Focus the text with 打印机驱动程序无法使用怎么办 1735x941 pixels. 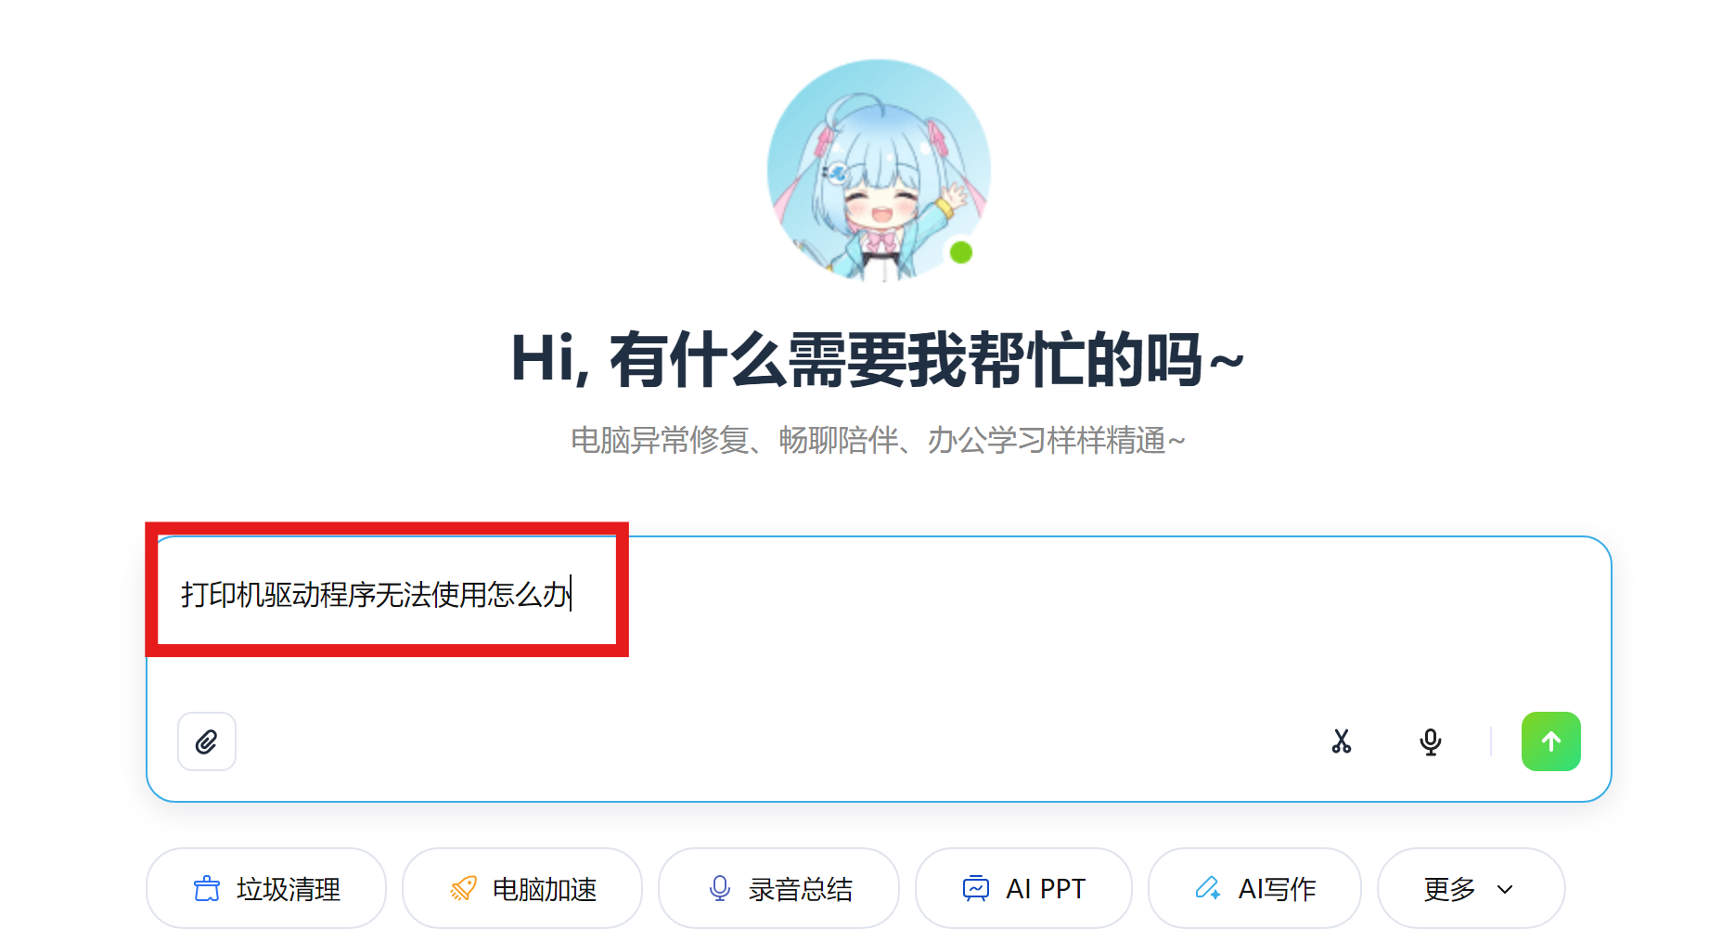coord(376,594)
